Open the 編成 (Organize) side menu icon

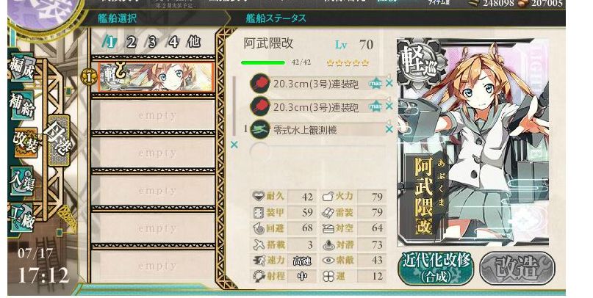(x=22, y=68)
